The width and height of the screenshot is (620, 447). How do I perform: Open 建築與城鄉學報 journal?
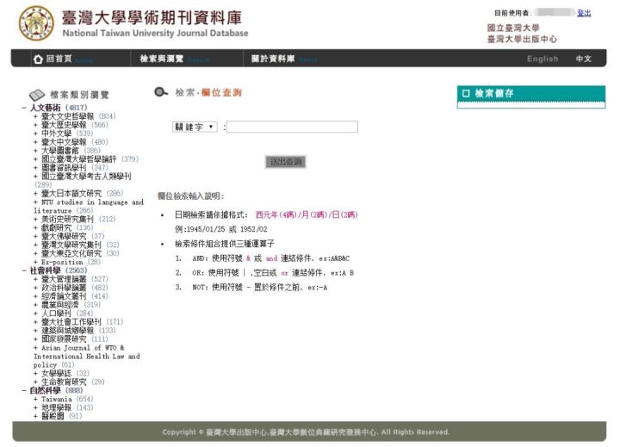tap(68, 331)
